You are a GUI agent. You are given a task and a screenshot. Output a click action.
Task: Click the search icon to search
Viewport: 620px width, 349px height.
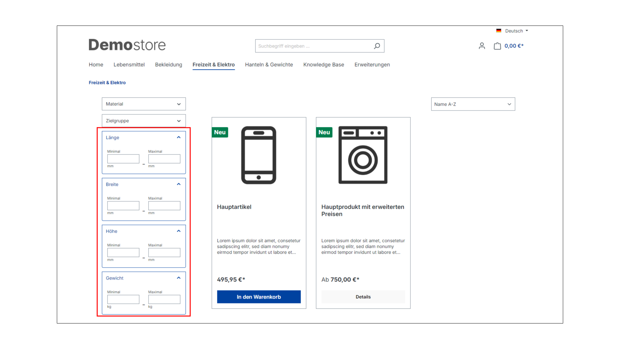pyautogui.click(x=377, y=46)
